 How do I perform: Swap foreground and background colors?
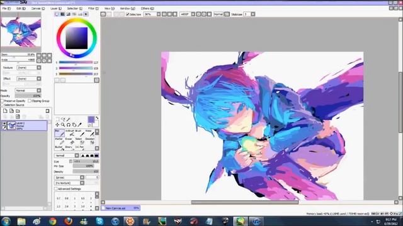[x=97, y=118]
